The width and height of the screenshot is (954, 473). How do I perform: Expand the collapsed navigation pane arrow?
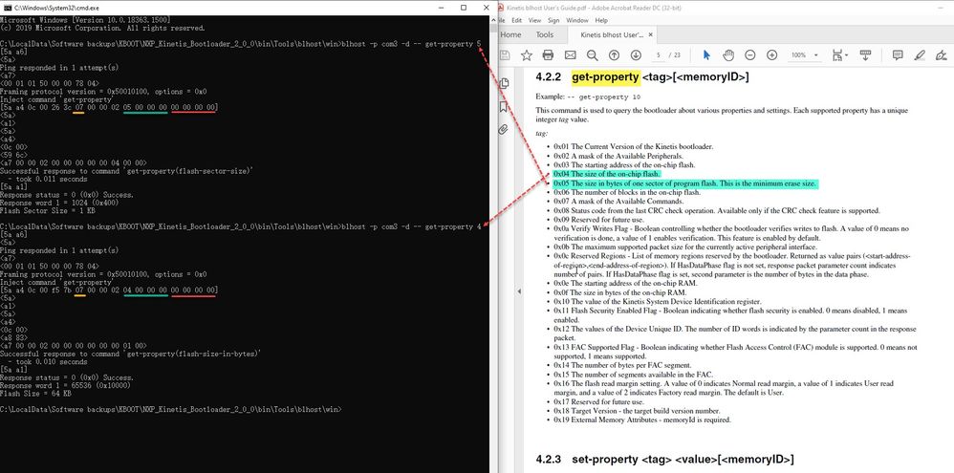[x=519, y=291]
